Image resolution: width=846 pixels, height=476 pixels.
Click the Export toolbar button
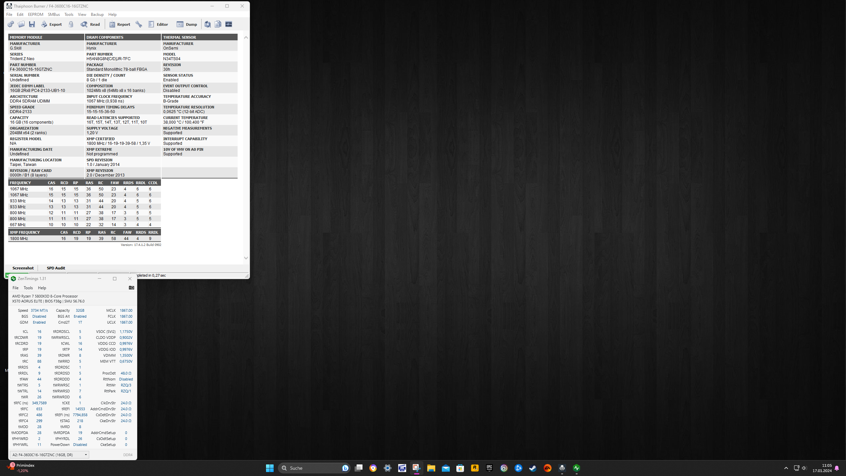click(x=52, y=24)
